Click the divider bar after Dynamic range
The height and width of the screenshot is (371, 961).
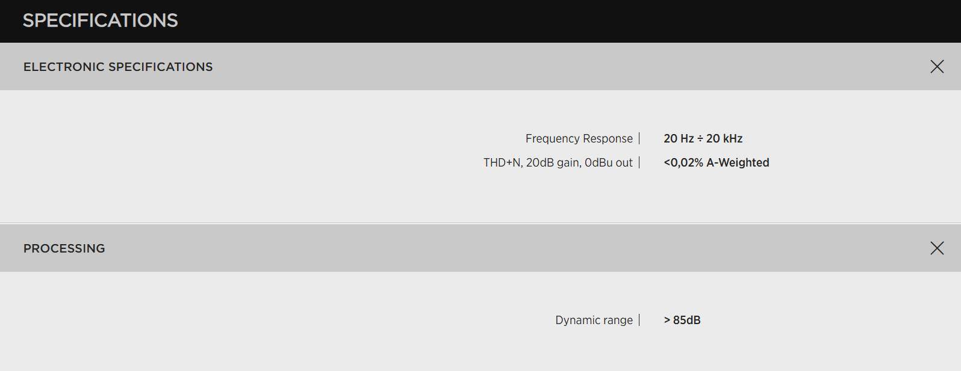point(639,320)
